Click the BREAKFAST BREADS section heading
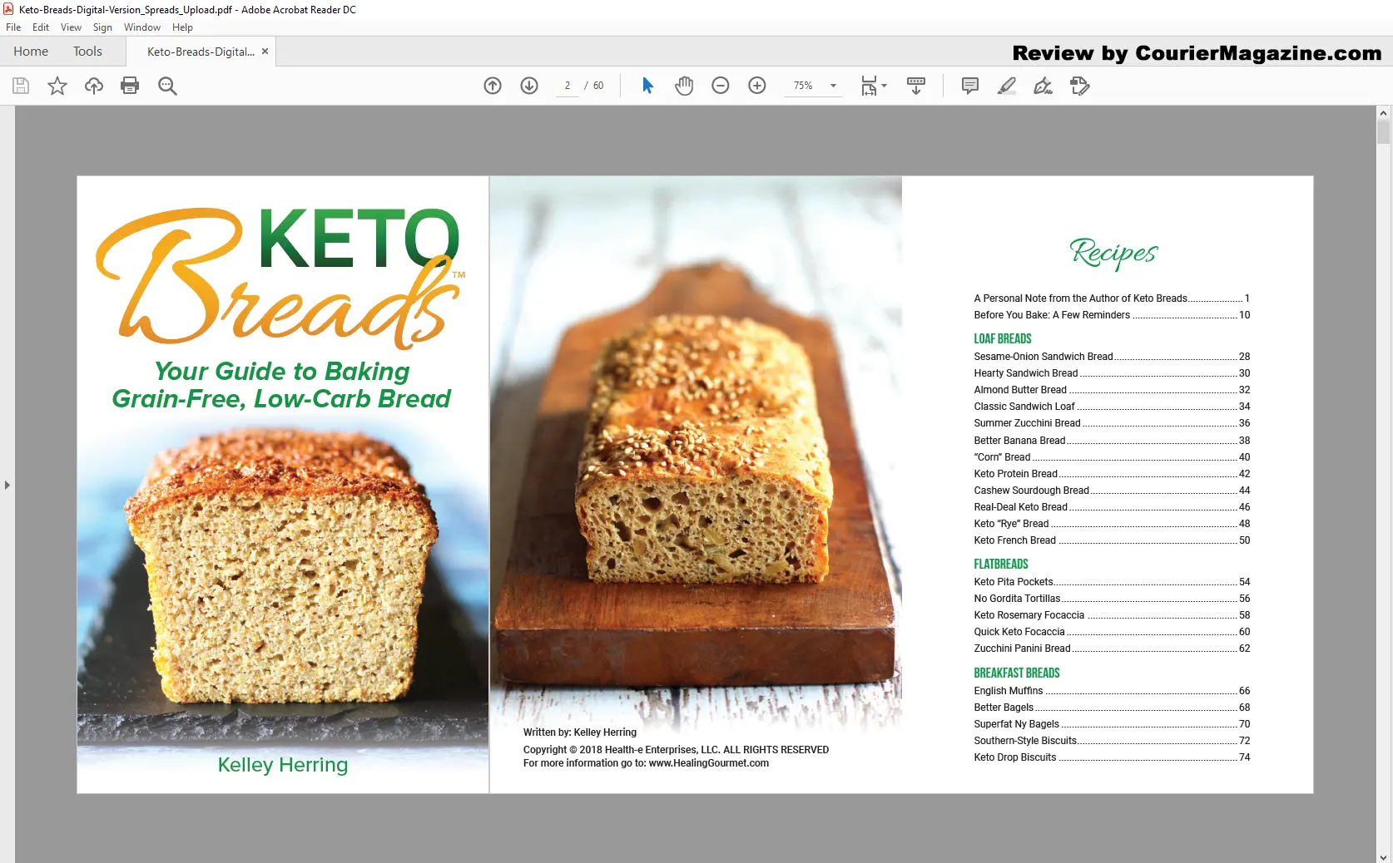Image resolution: width=1393 pixels, height=863 pixels. [1017, 673]
